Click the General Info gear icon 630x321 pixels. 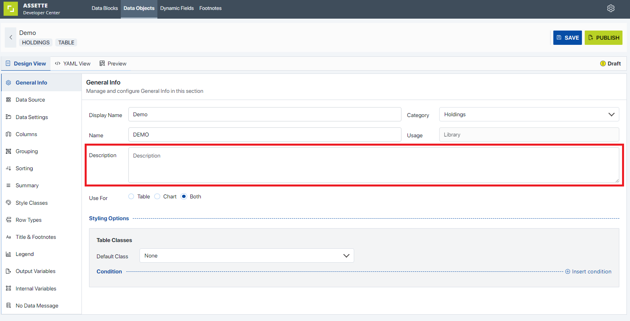point(8,83)
